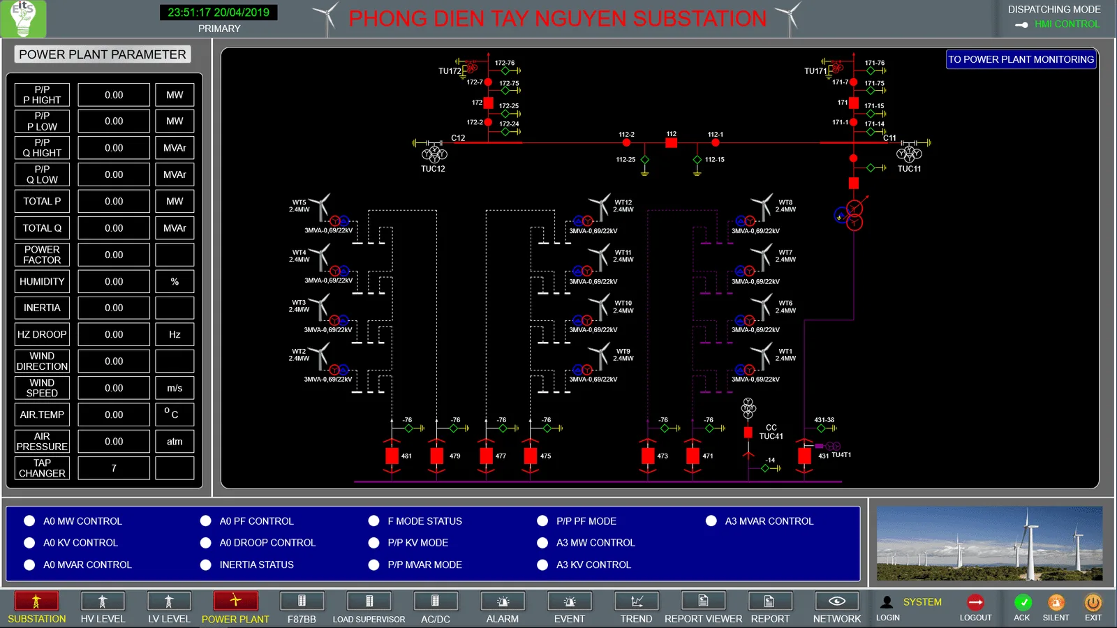Open the HV LEVEL screen icon
Screen dimensions: 1117x628
tap(103, 601)
